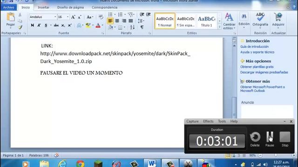The width and height of the screenshot is (298, 167).
Task: Click Delete in the recorder
Action: pos(255,139)
